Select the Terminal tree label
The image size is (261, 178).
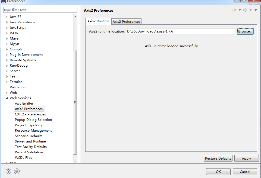coord(17,82)
